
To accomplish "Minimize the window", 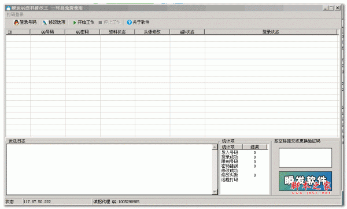I will click(325, 8).
